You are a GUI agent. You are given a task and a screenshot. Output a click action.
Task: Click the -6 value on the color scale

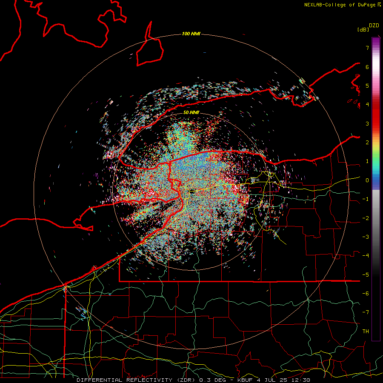[x=366, y=294]
